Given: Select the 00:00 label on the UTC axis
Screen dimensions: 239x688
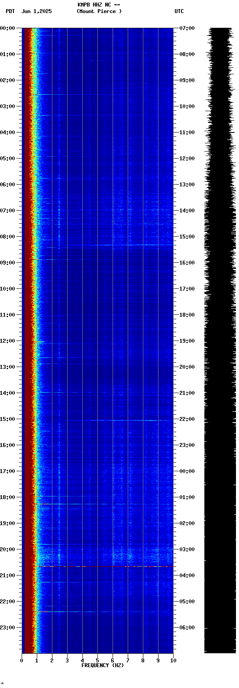Looking at the screenshot, I should [x=187, y=471].
